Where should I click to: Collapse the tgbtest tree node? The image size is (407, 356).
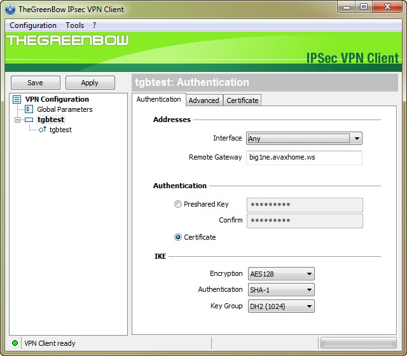17,120
